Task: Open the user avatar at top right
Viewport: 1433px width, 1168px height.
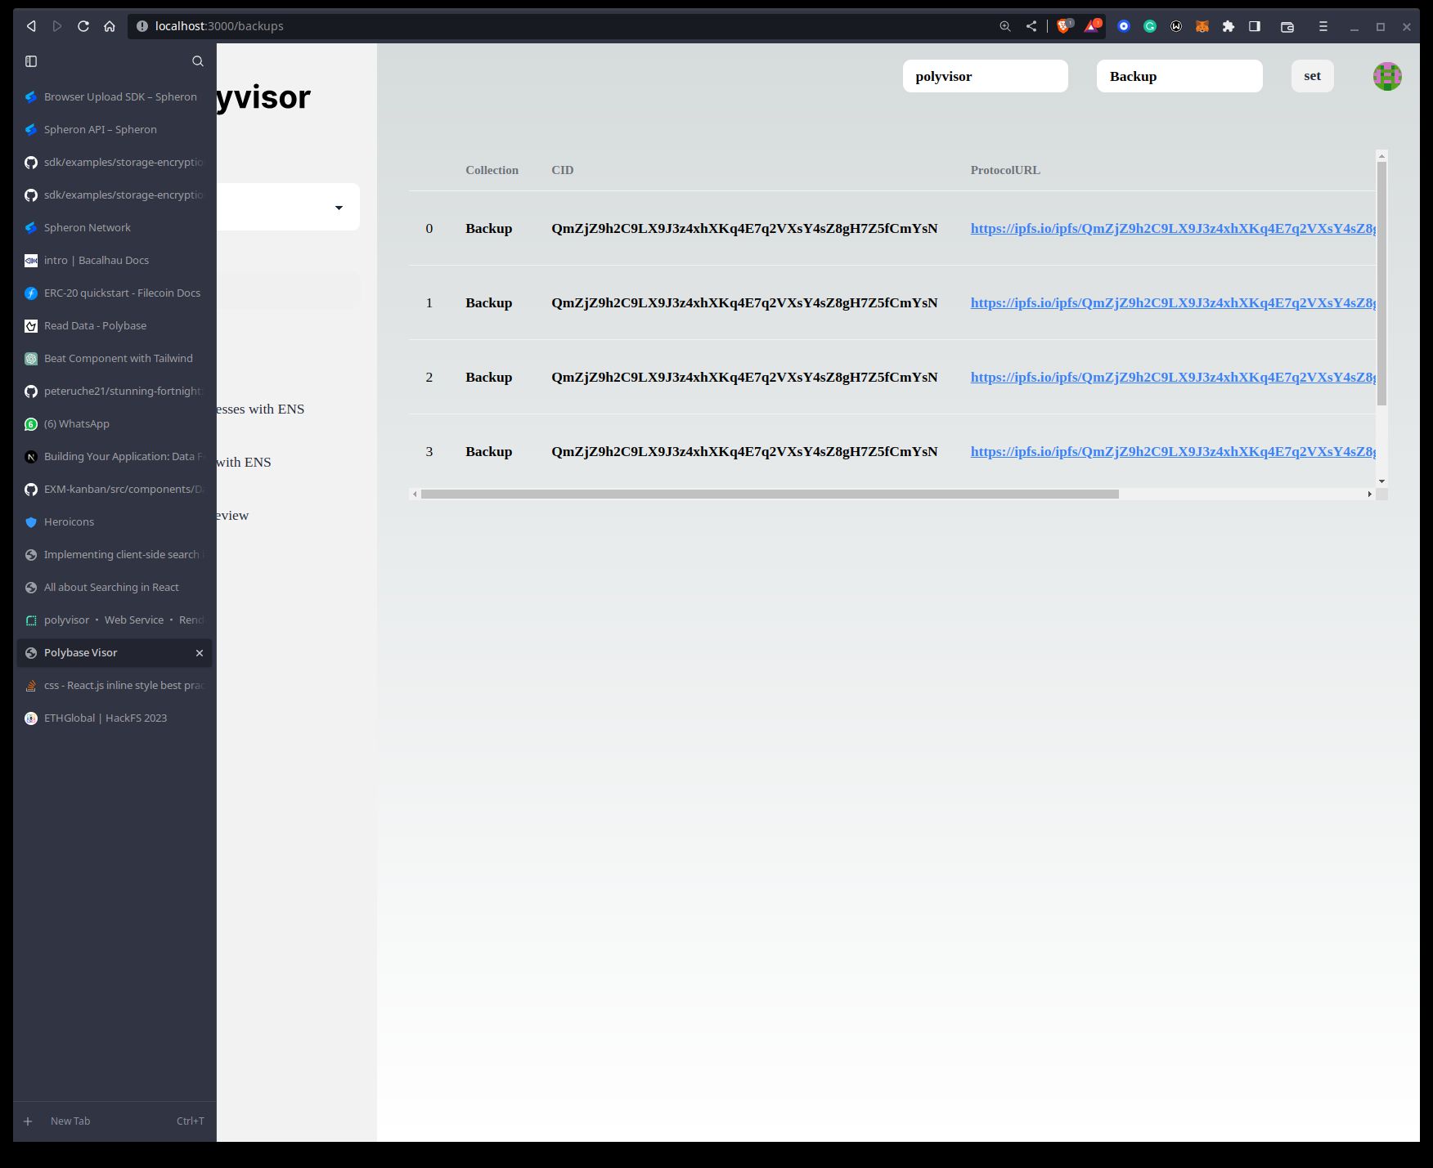Action: click(1387, 76)
